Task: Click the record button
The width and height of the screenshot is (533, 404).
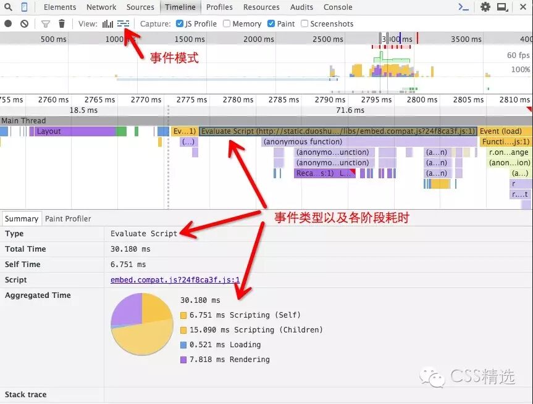Action: (8, 23)
